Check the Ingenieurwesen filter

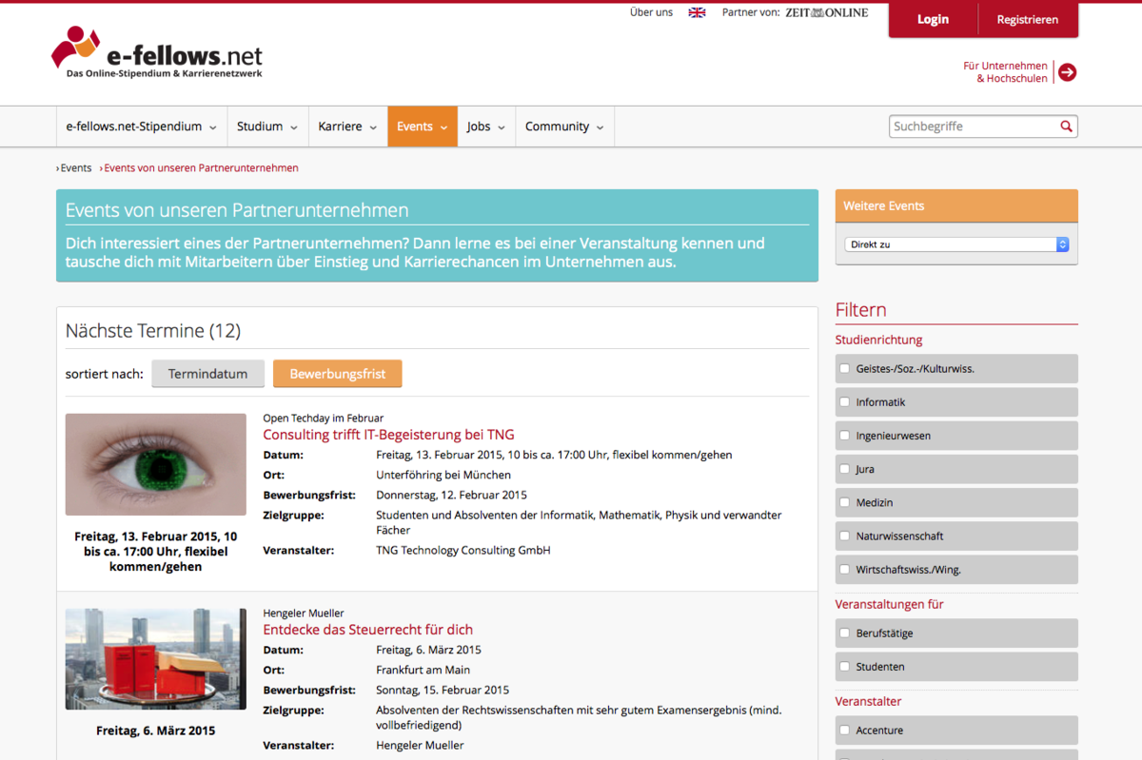pos(844,435)
